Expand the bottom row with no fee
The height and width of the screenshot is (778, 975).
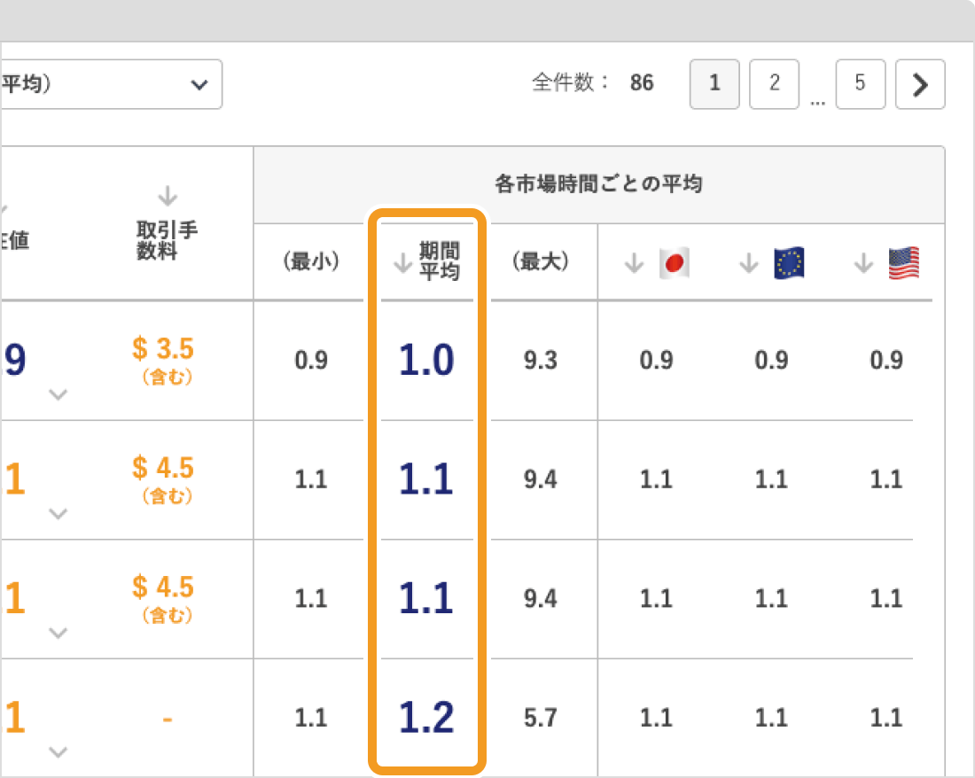[58, 752]
